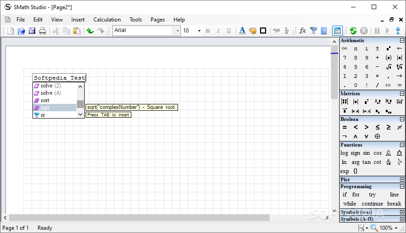406x233 pixels.
Task: Recalculate page with green refresh icon
Action: coord(353,31)
